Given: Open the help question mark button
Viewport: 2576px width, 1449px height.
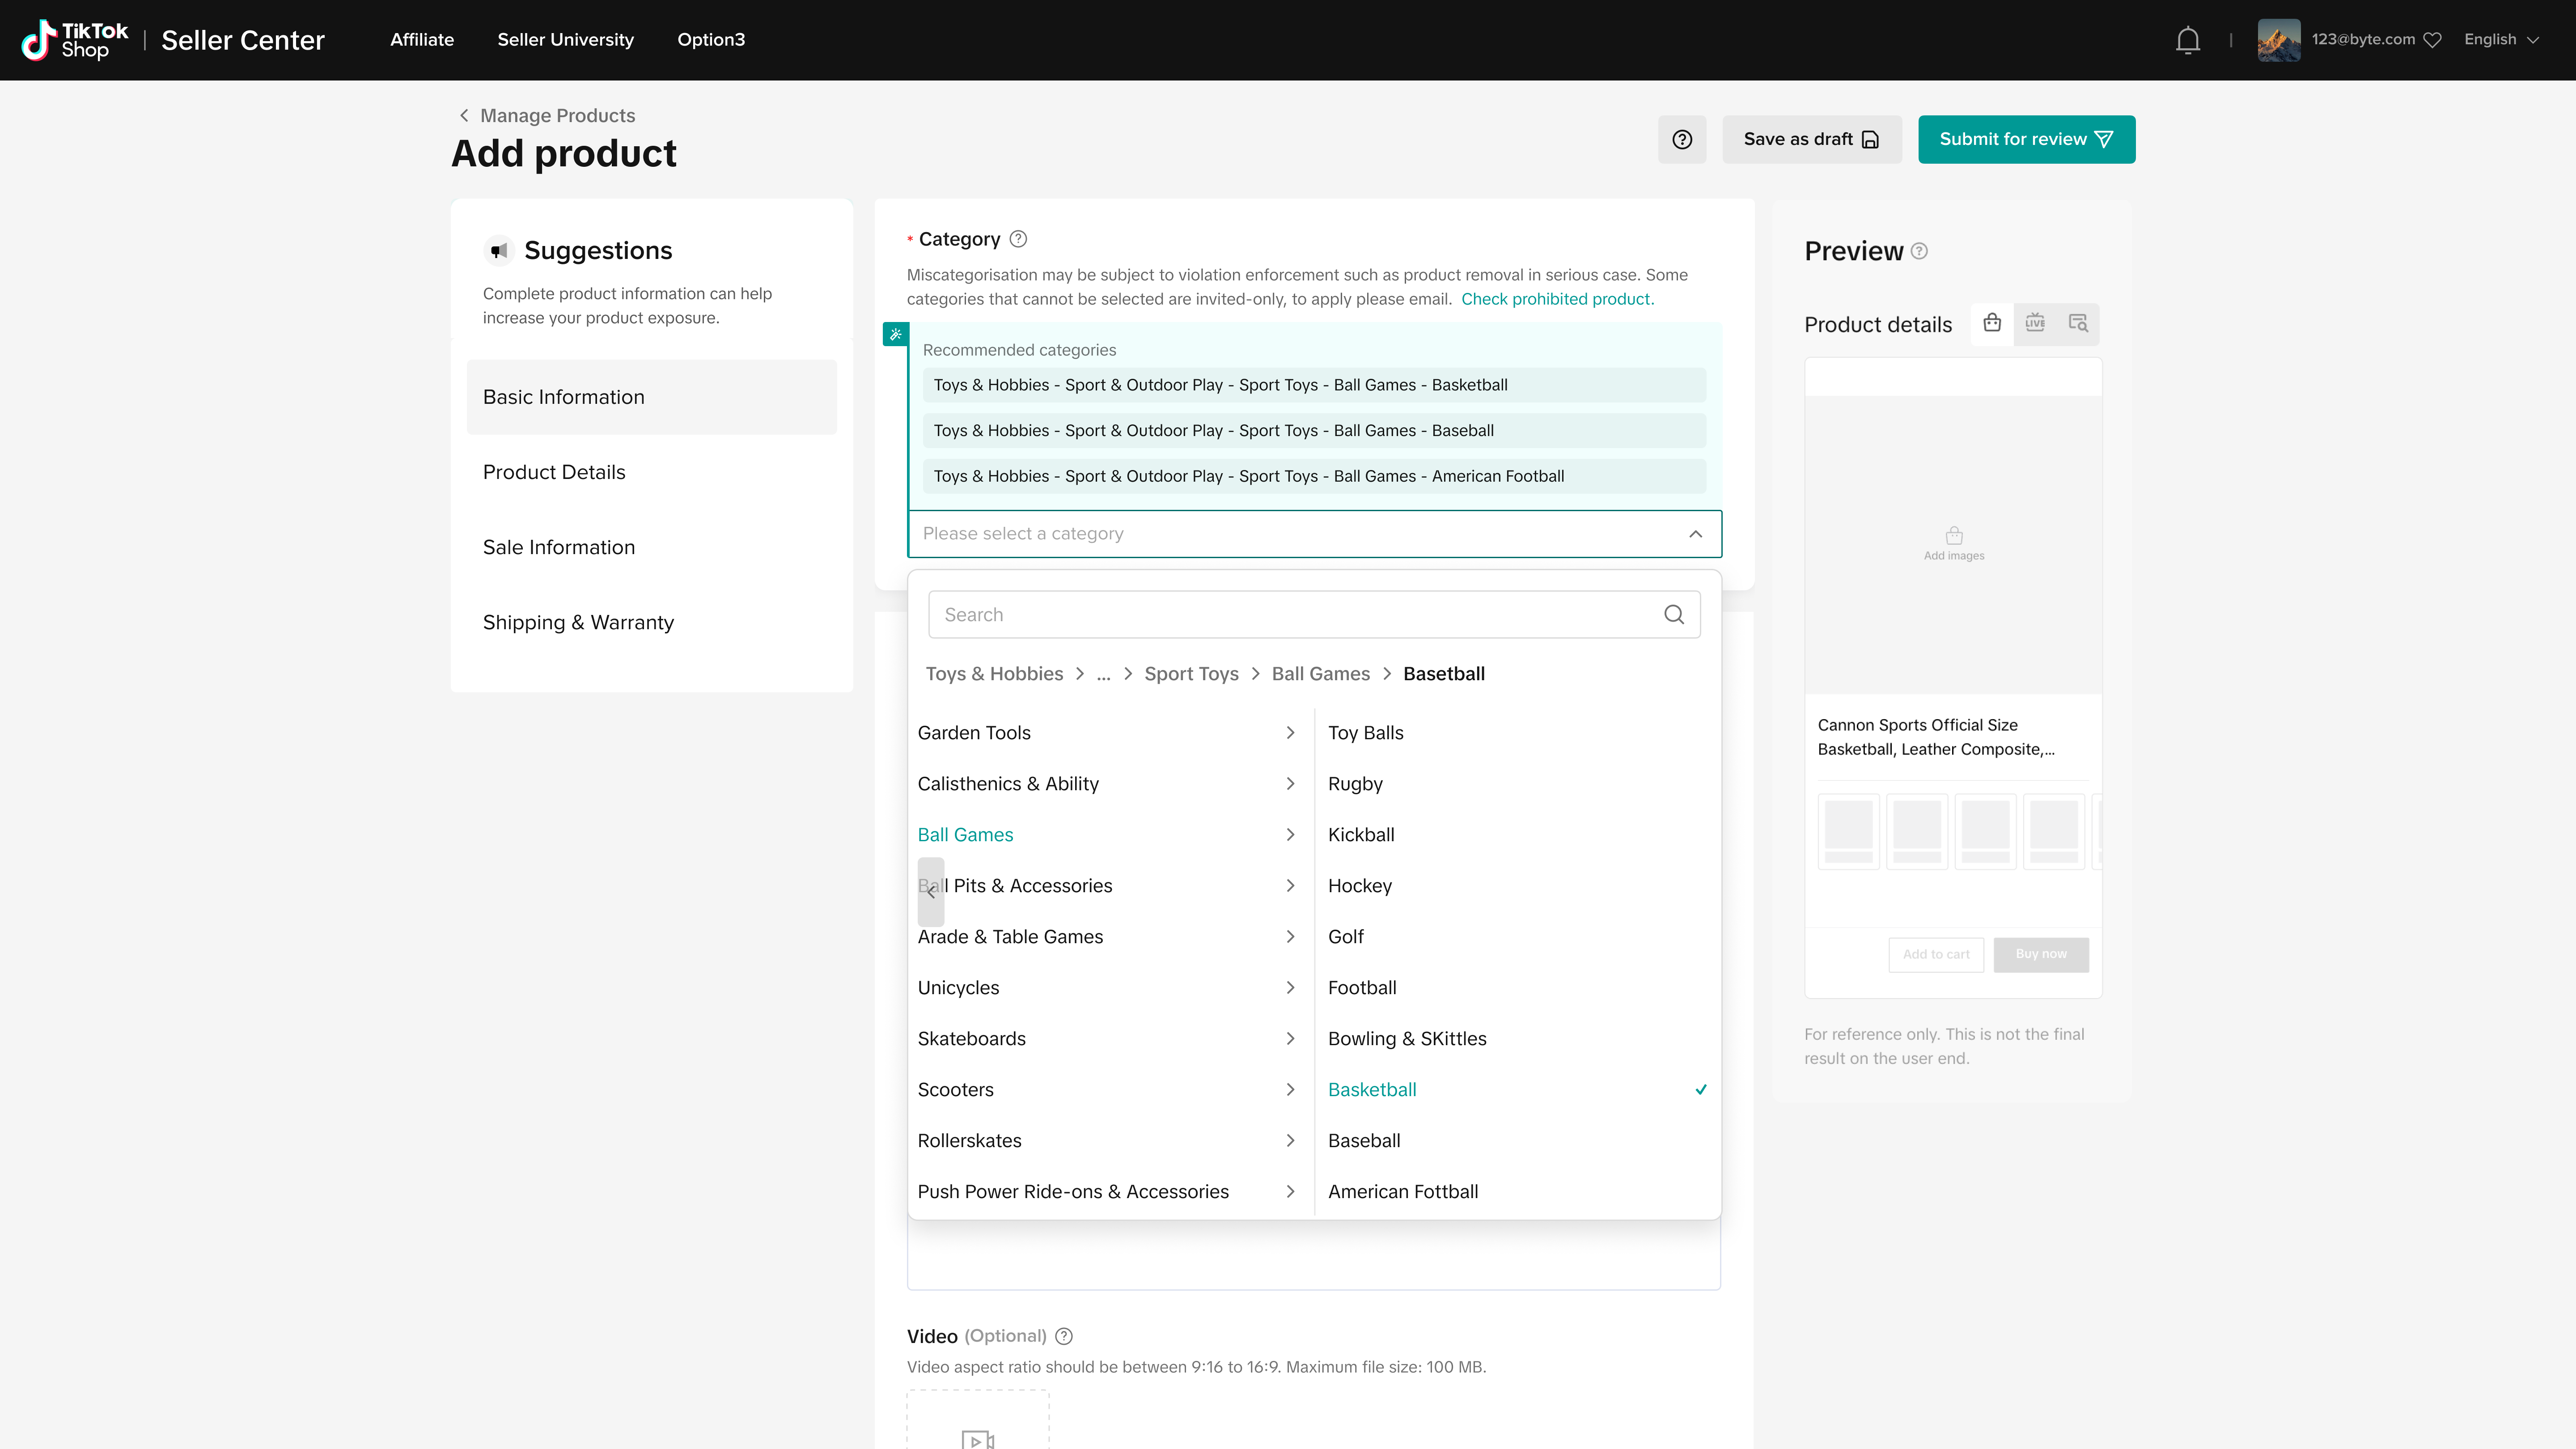Looking at the screenshot, I should (x=1682, y=139).
